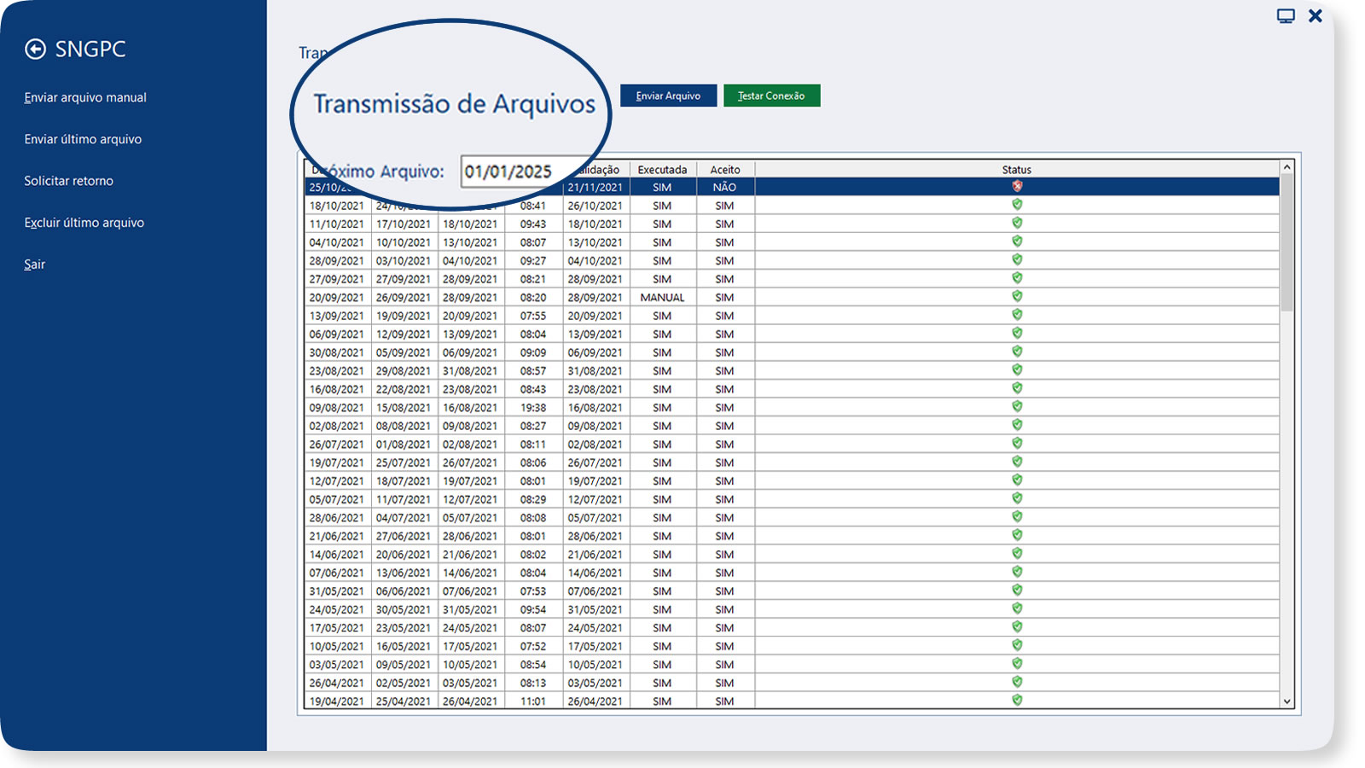Click the 09:54 time cell
This screenshot has width=1365, height=768.
[533, 609]
